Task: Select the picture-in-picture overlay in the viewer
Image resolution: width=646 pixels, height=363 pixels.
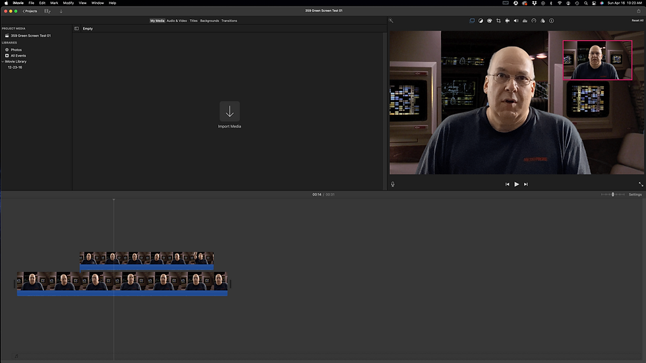Action: coord(597,60)
